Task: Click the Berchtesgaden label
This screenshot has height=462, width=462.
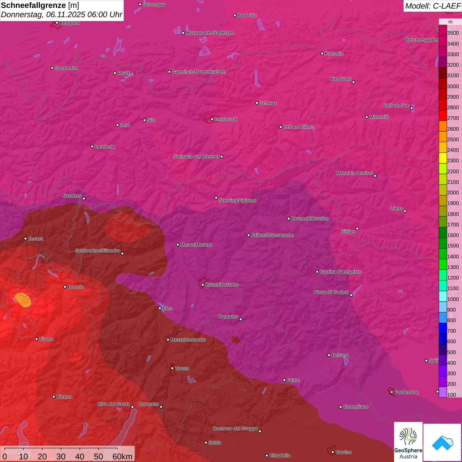Action: pos(422,40)
